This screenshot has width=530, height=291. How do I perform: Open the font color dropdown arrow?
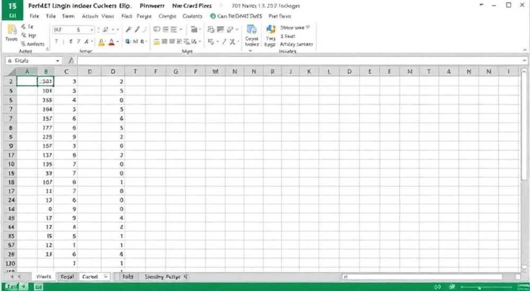(118, 42)
